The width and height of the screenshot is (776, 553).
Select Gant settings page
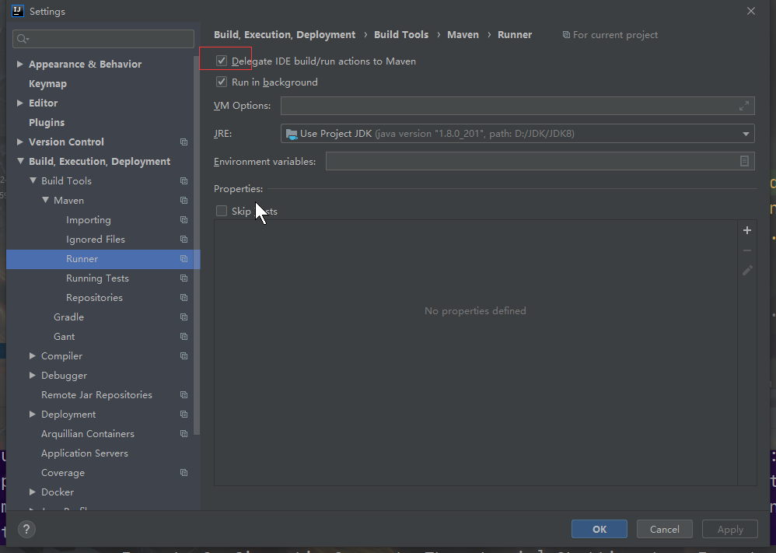coord(65,337)
